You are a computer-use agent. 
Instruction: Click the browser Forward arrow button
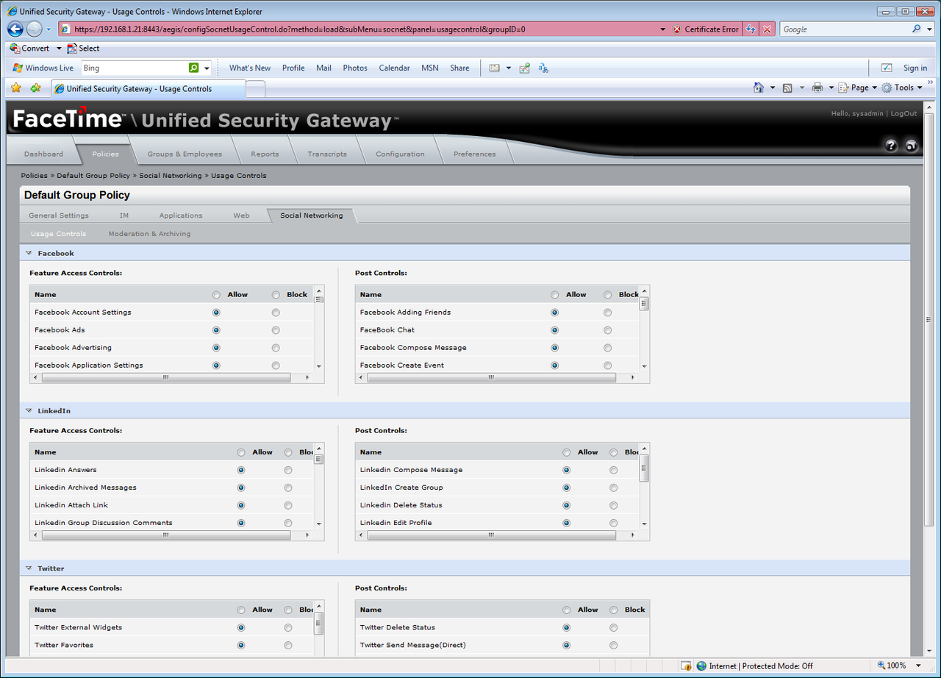(34, 29)
